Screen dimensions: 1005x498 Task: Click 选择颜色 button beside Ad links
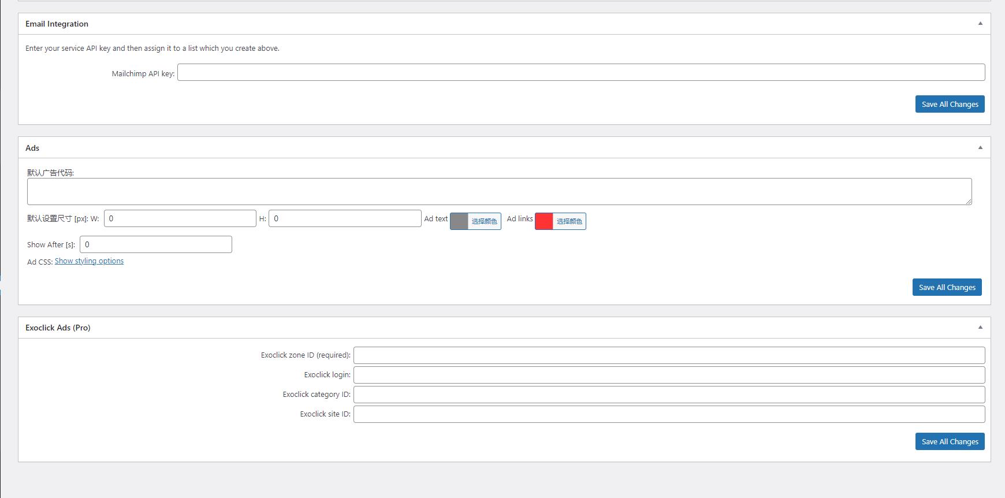[x=569, y=221]
